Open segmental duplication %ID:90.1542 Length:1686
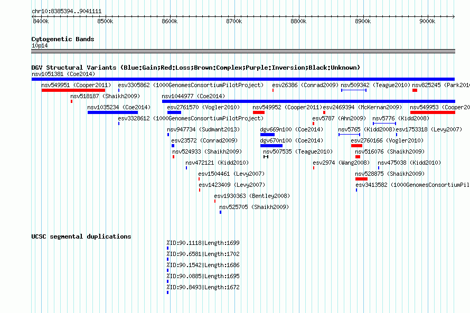Screen dimensions: 470x313 tap(203, 265)
